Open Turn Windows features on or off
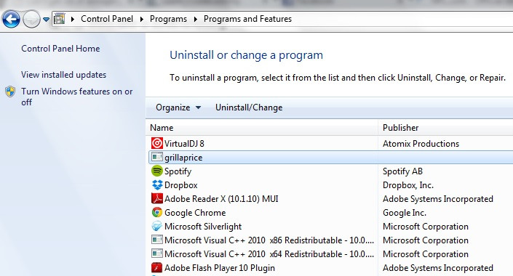 (x=77, y=97)
